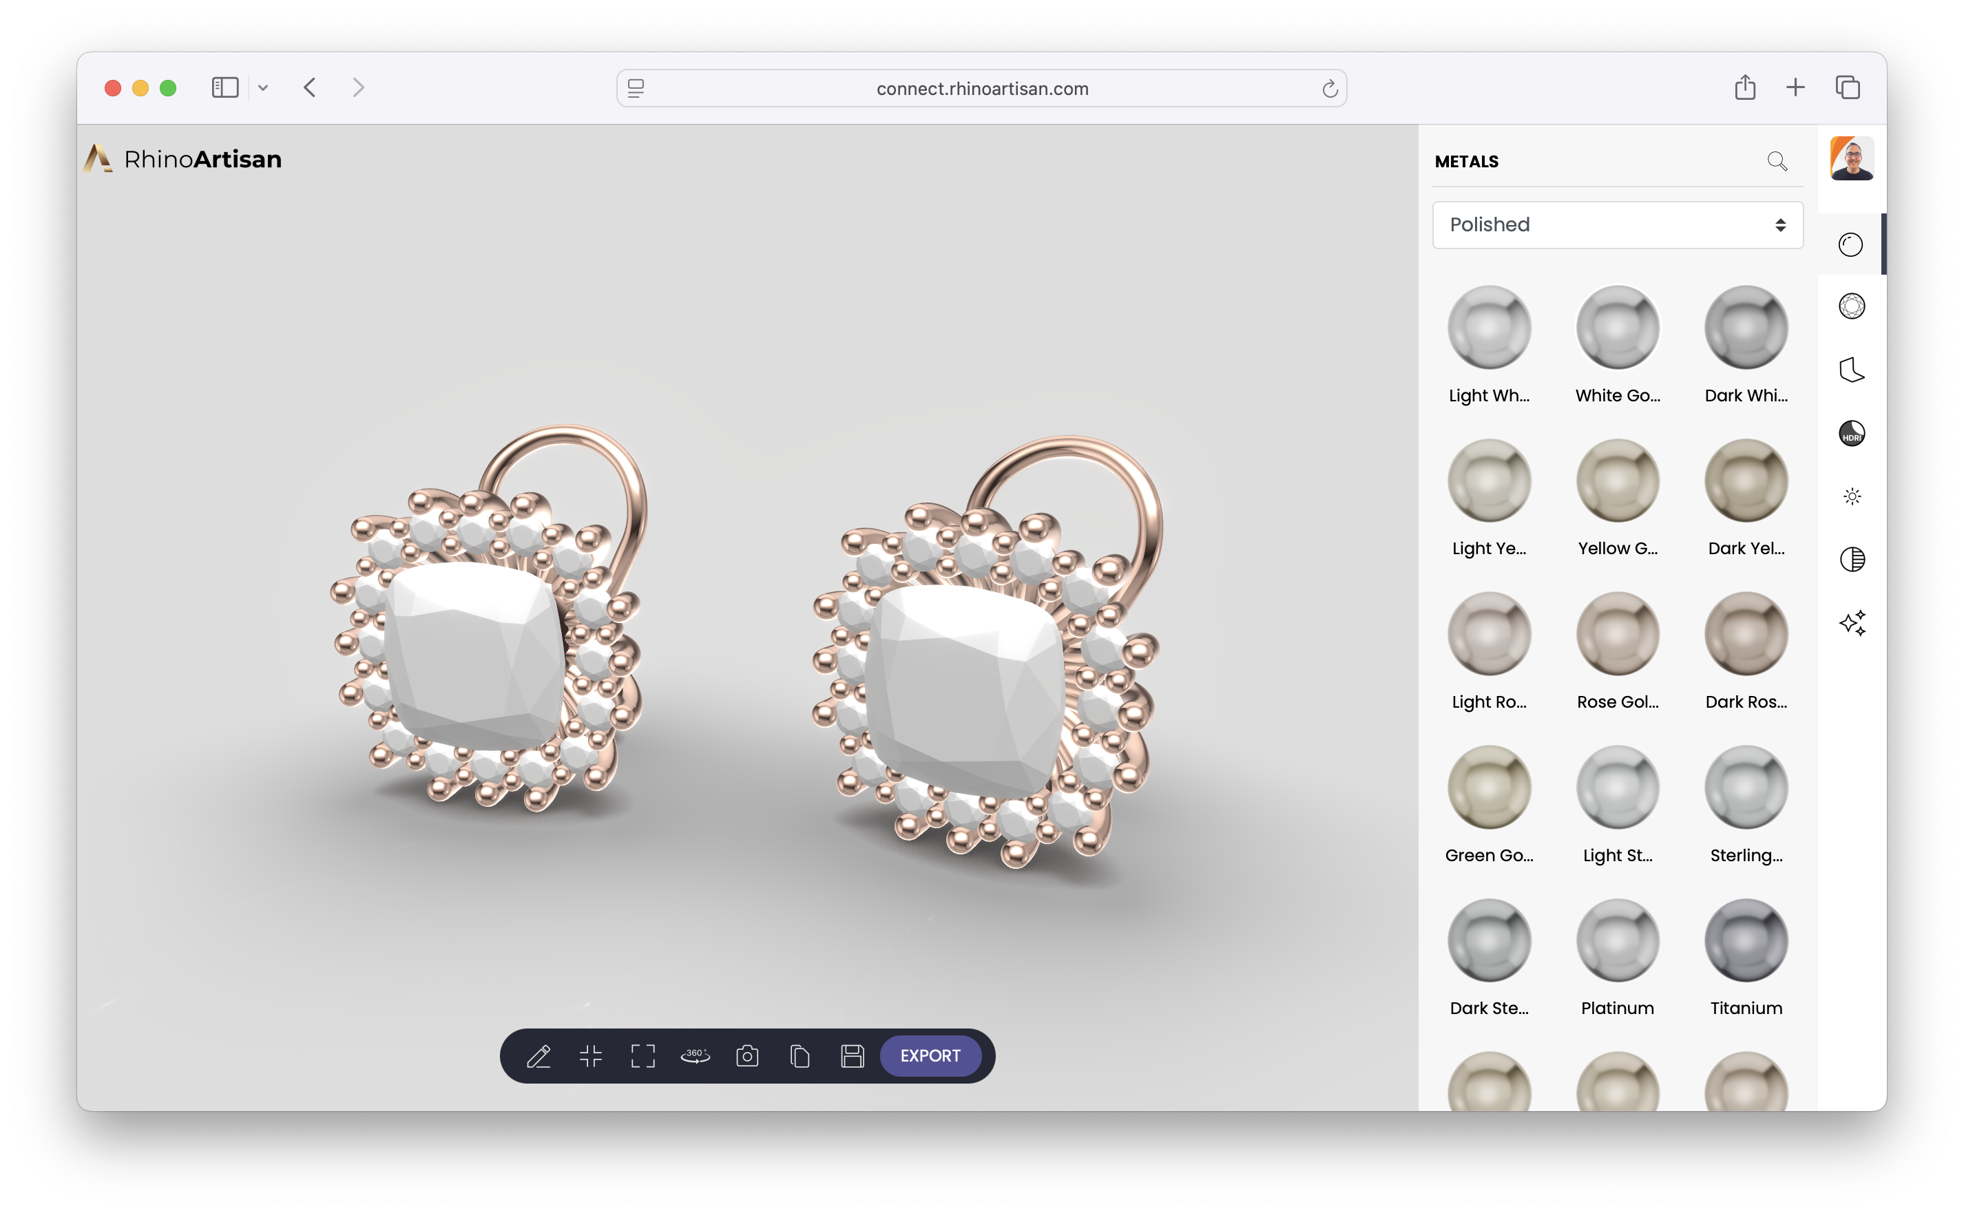
Task: Open the AI sparkle effects panel
Action: tap(1851, 622)
